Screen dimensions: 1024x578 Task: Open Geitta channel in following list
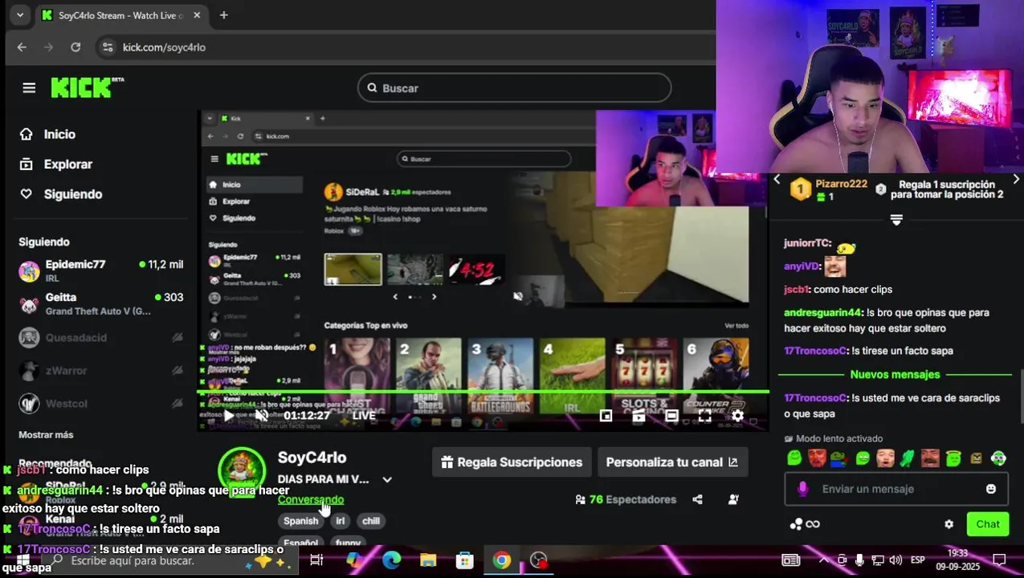click(101, 303)
